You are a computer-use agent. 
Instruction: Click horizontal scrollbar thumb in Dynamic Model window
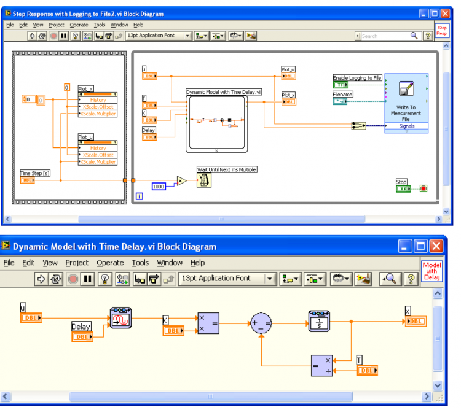coord(211,396)
